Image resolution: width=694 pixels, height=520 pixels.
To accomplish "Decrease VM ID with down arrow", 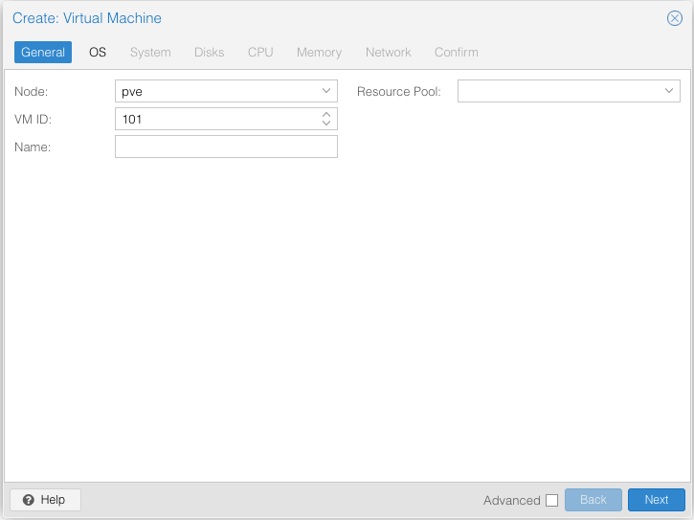I will point(326,123).
